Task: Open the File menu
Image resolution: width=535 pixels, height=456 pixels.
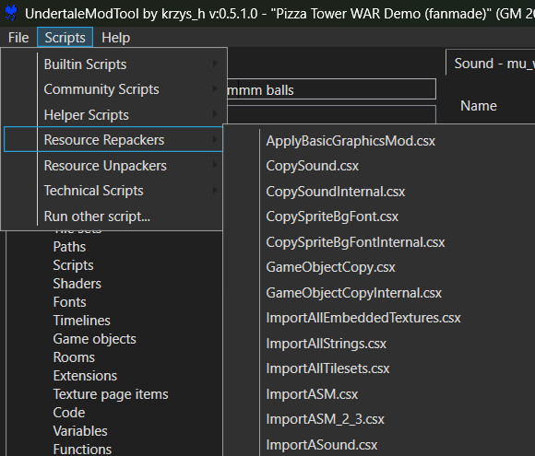Action: [18, 38]
